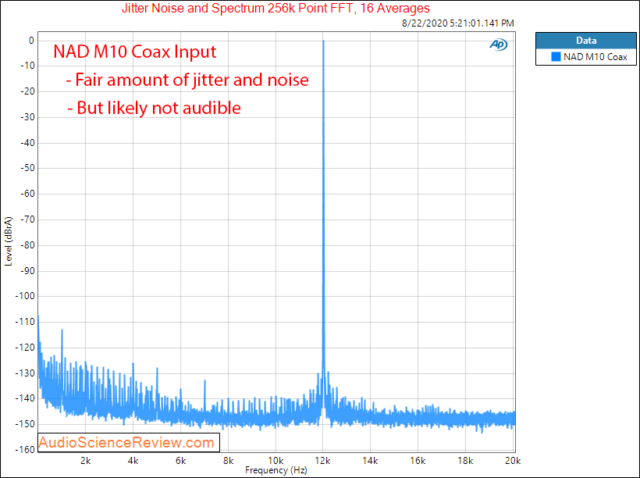Click the Jitter Noise and Spectrum chart title

(x=276, y=8)
